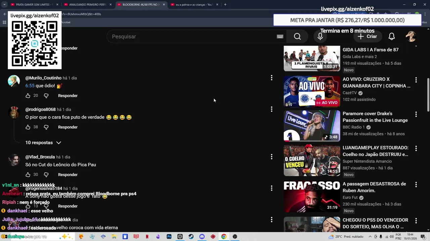The image size is (430, 241).
Task: Switch to 'eu a patroa e as crianças' tab
Action: click(194, 5)
